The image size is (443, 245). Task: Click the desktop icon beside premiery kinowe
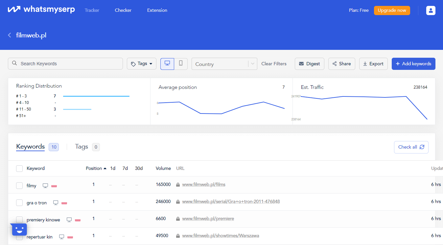tap(69, 220)
